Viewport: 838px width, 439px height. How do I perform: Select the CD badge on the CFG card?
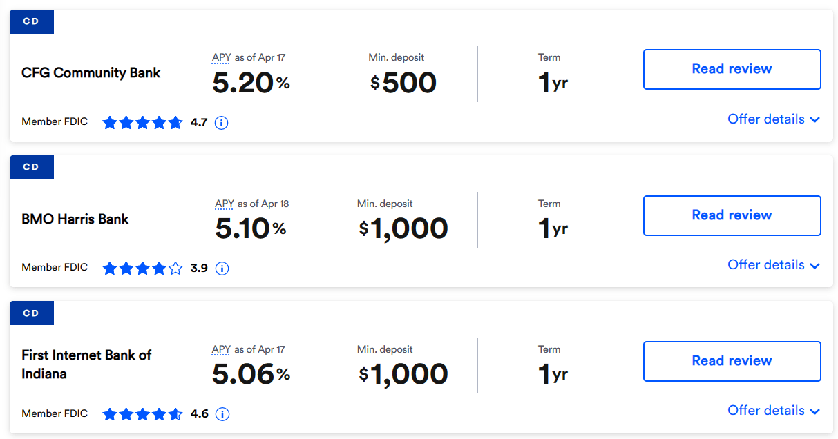tap(31, 21)
